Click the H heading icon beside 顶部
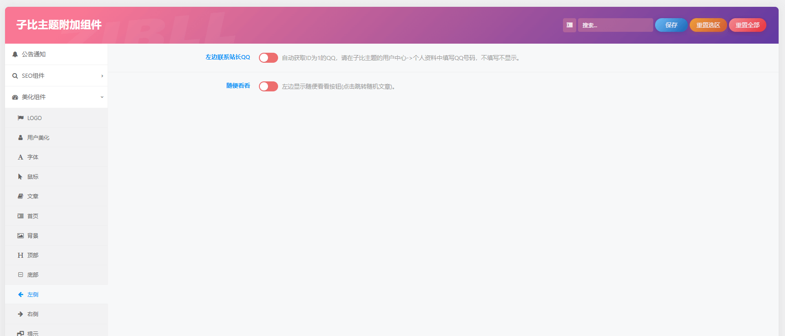785x336 pixels. 21,255
